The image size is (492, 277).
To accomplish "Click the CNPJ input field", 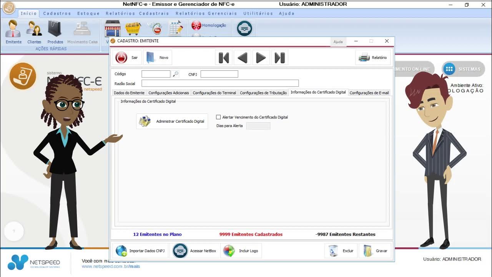I will click(219, 74).
